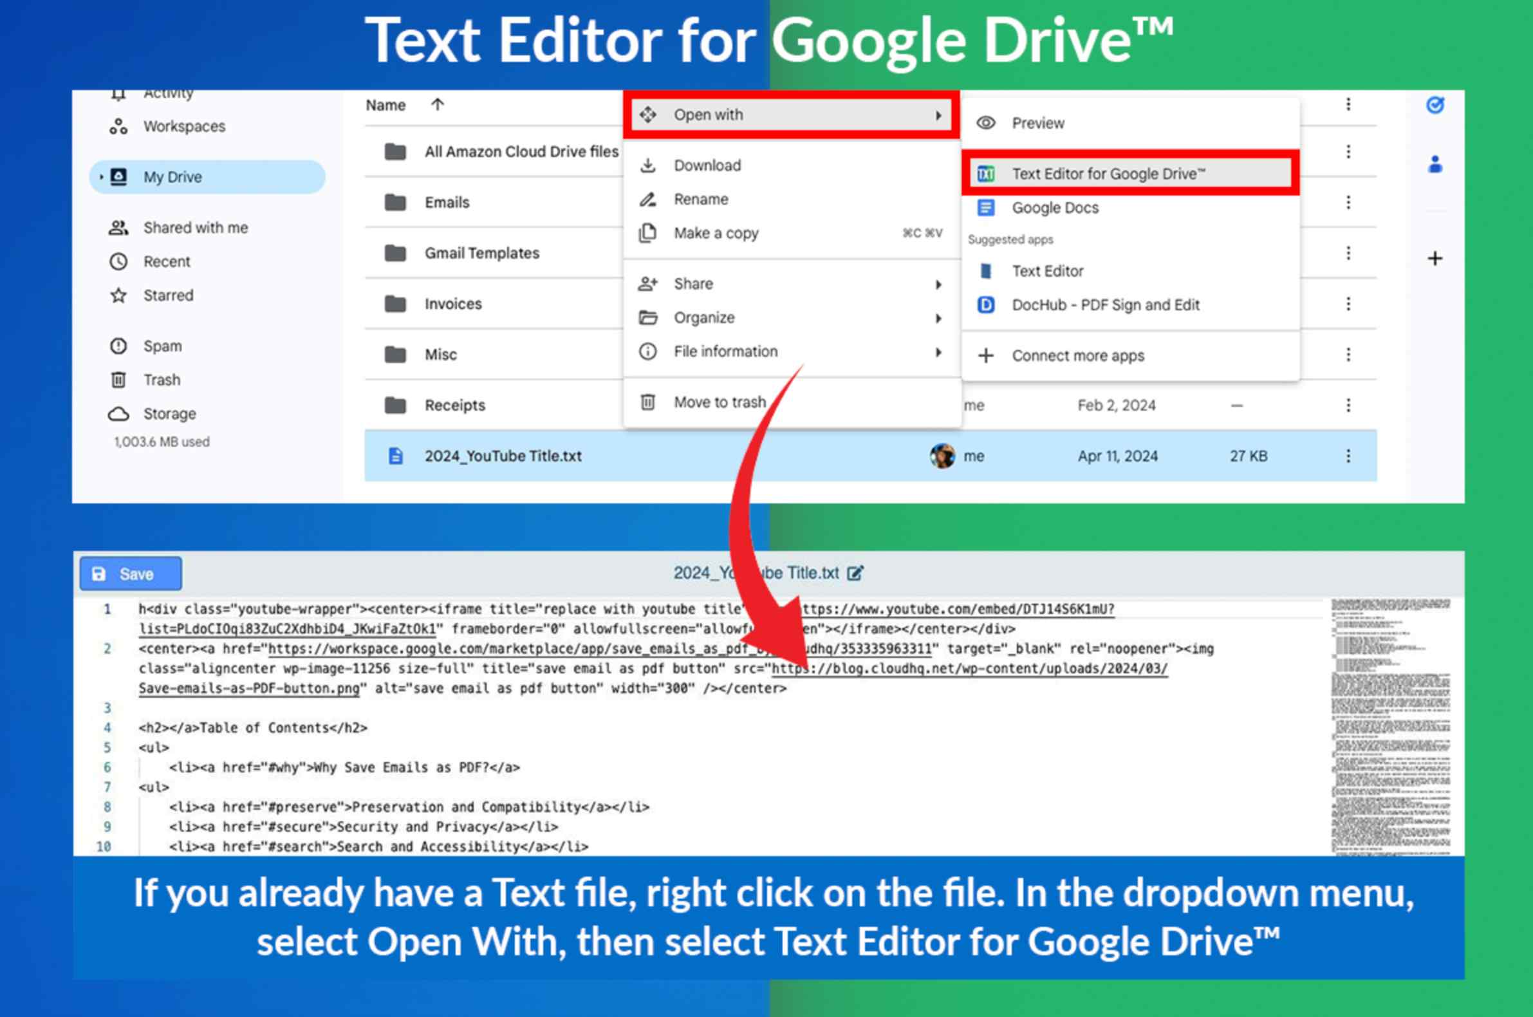Open more actions for Emails row

point(1348,202)
